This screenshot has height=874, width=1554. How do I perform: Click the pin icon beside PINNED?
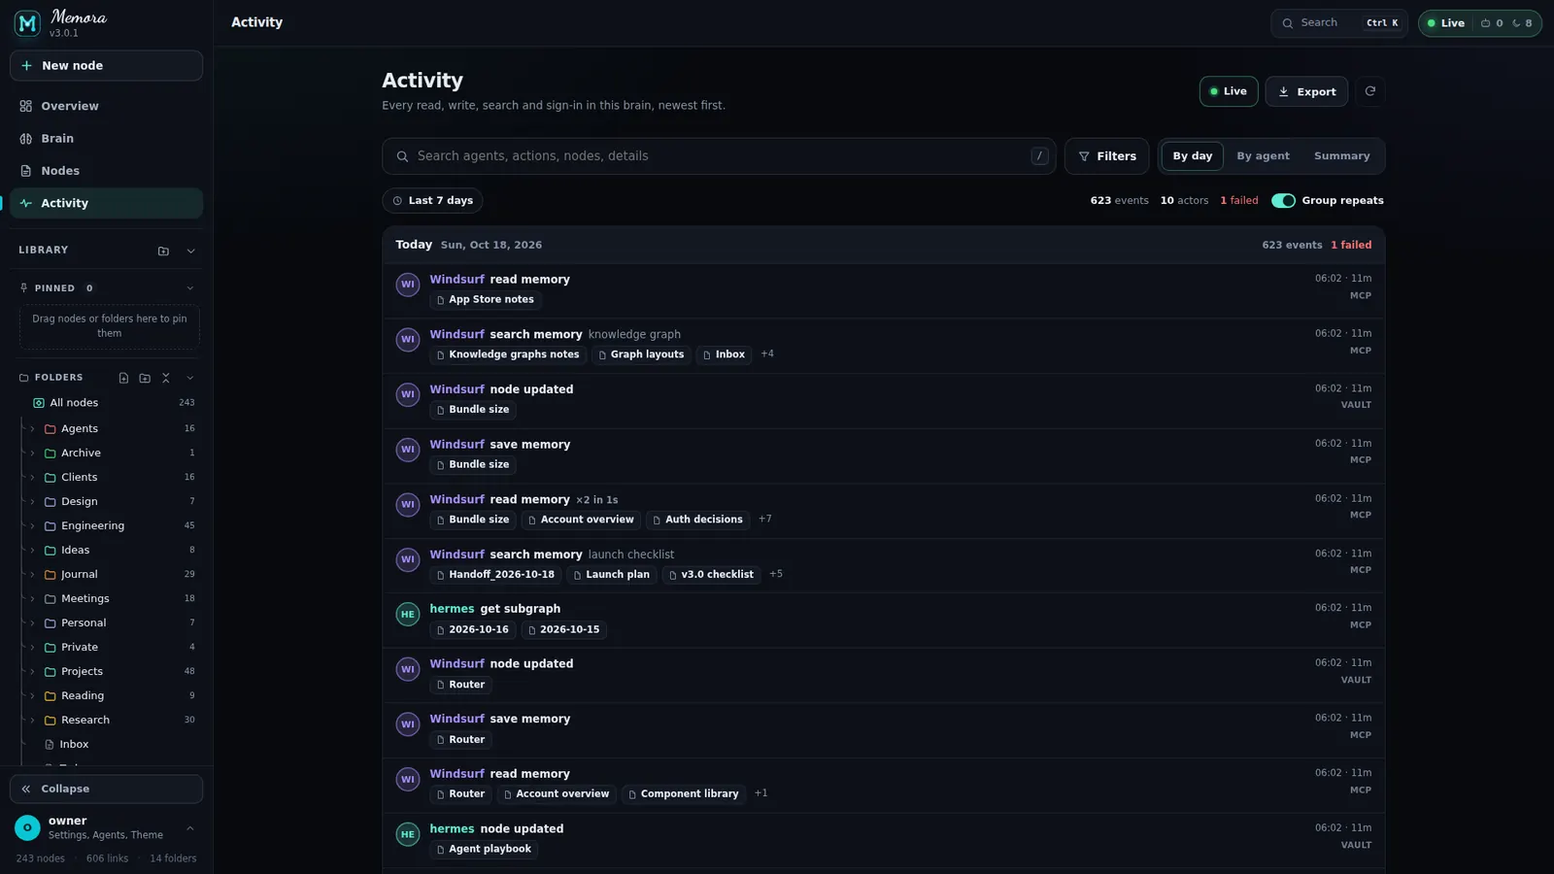click(x=24, y=288)
